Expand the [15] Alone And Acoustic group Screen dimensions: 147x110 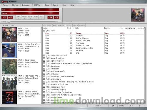pyautogui.click(x=44, y=55)
